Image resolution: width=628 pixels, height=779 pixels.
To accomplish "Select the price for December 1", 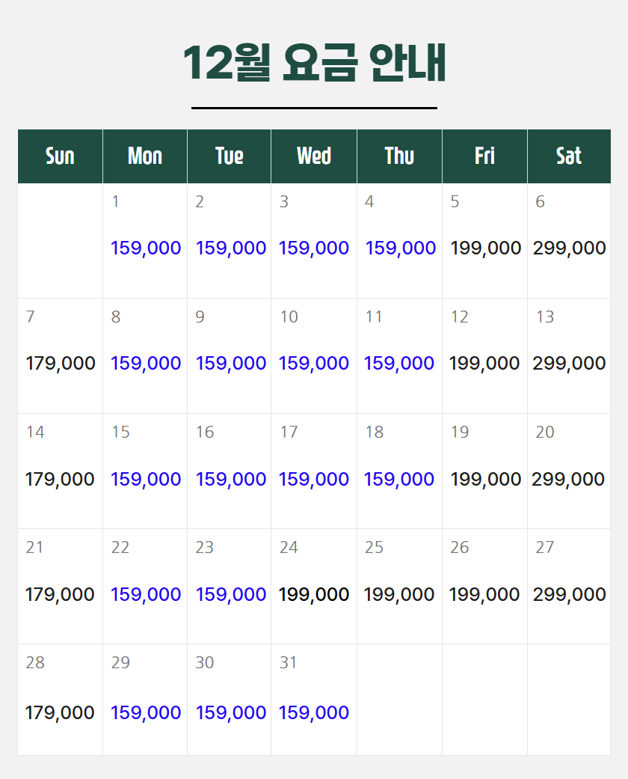I will (146, 248).
